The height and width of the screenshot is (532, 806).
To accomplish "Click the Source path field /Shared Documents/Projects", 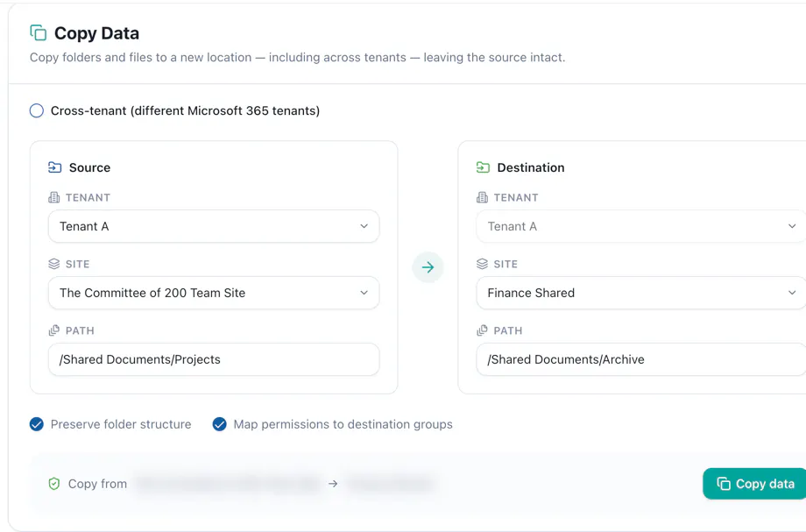I will pyautogui.click(x=214, y=359).
